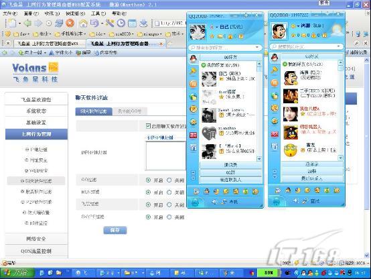This screenshot has width=371, height=279.
Task: Click the speaker sound icon in right QQ window
Action: pos(296,201)
